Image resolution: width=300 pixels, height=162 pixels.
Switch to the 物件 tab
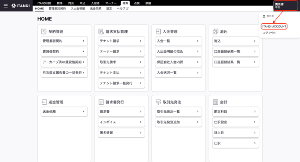click(x=60, y=3)
